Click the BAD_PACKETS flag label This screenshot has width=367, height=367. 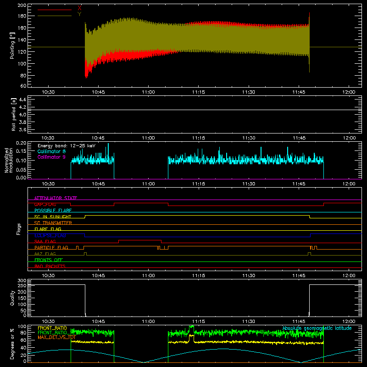pyautogui.click(x=50, y=266)
